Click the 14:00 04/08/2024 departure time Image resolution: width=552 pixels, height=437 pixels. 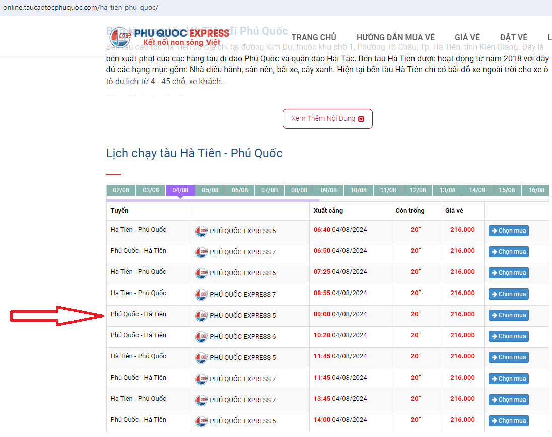[340, 420]
